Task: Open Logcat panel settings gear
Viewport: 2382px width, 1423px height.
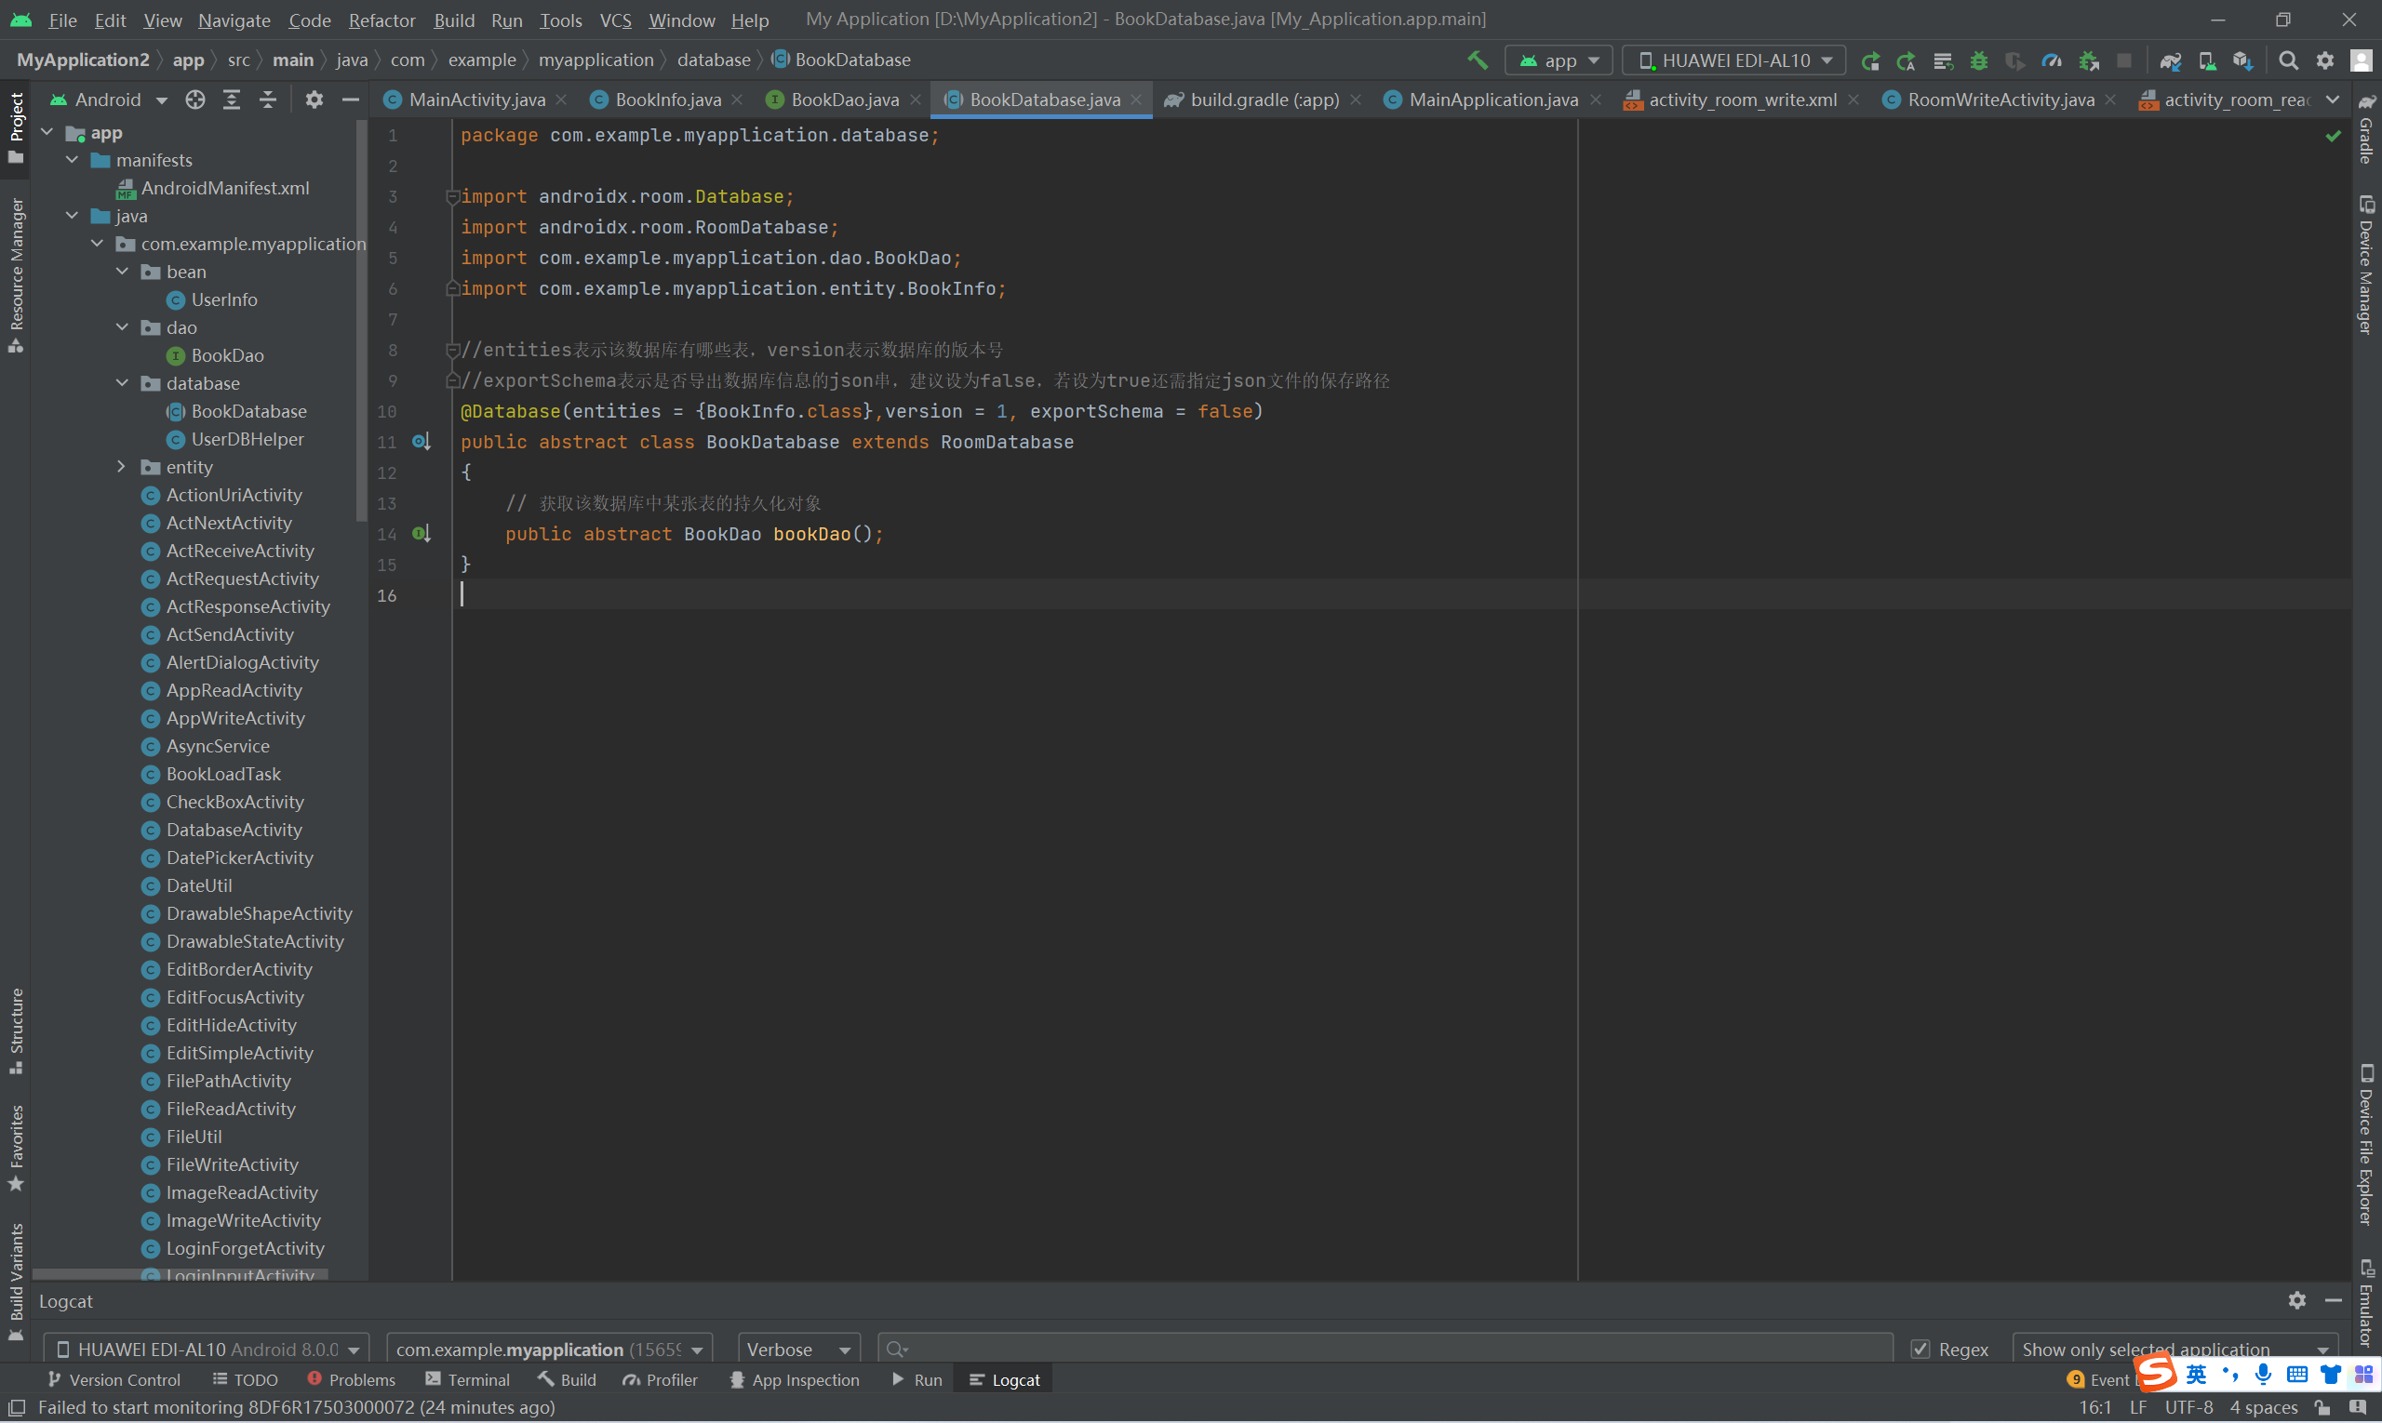Action: pyautogui.click(x=2296, y=1300)
